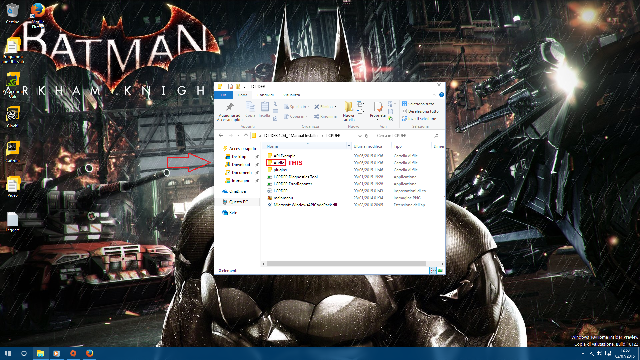Expand the Elimina dropdown arrow
The height and width of the screenshot is (360, 640).
pyautogui.click(x=335, y=107)
